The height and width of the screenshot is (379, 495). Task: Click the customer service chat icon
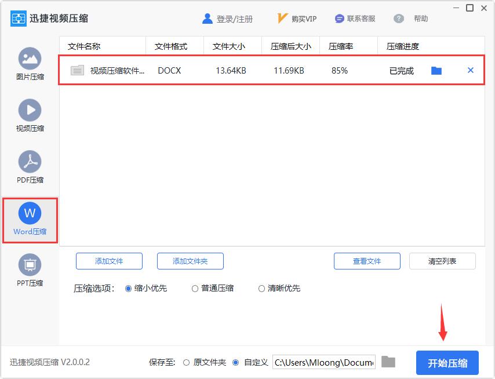tap(339, 19)
